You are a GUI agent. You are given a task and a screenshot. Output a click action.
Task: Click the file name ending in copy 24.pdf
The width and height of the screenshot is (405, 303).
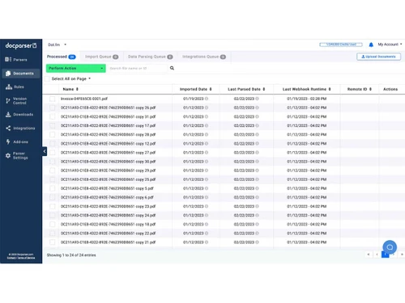pyautogui.click(x=108, y=216)
